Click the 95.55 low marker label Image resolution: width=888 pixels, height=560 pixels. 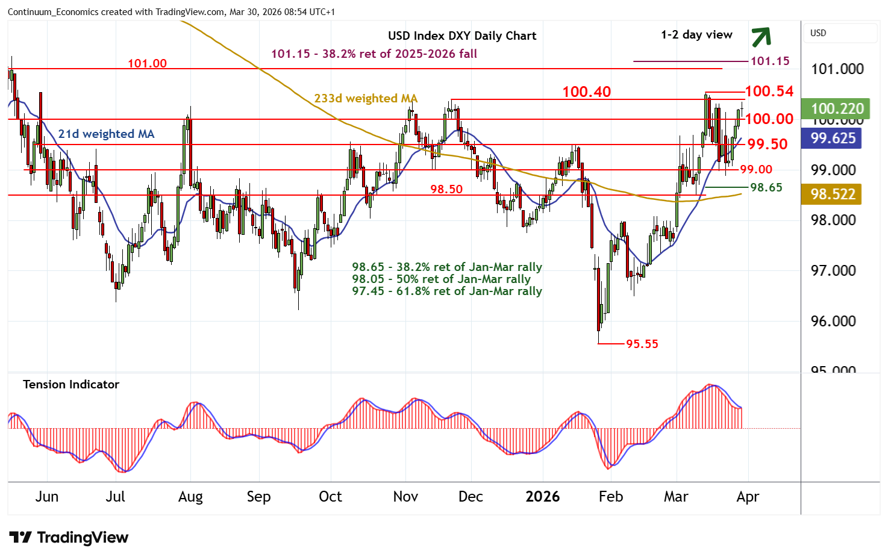point(642,344)
